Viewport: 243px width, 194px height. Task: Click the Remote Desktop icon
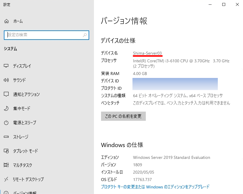tap(6, 179)
